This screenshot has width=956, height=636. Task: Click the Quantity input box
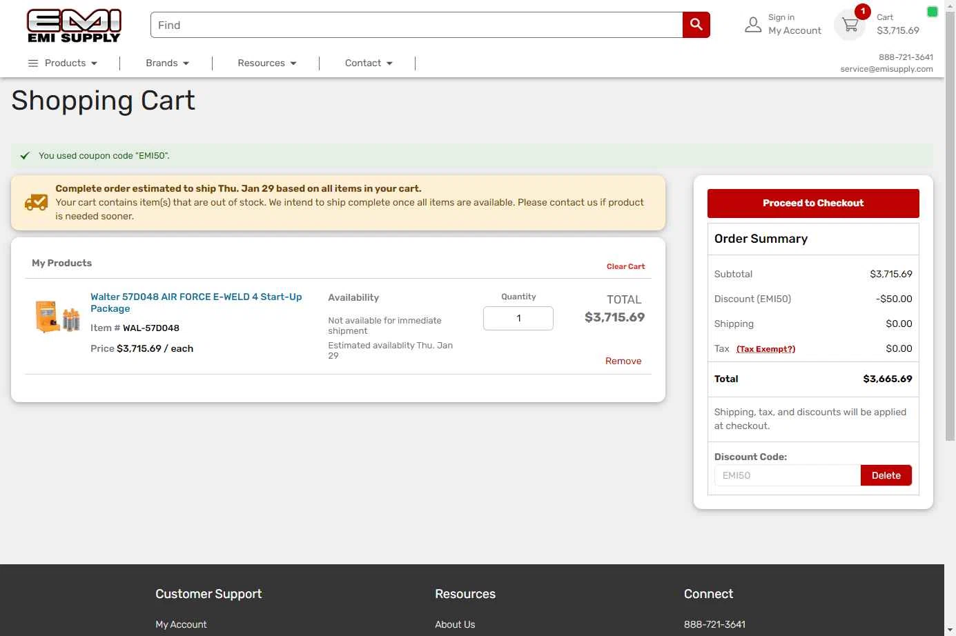[x=518, y=318]
